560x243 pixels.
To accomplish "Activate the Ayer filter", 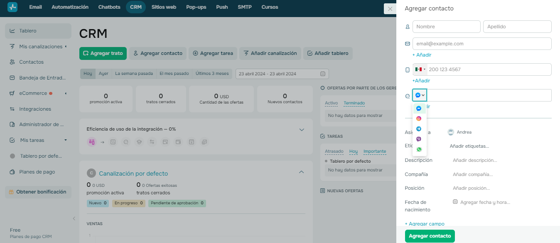I will click(x=103, y=73).
